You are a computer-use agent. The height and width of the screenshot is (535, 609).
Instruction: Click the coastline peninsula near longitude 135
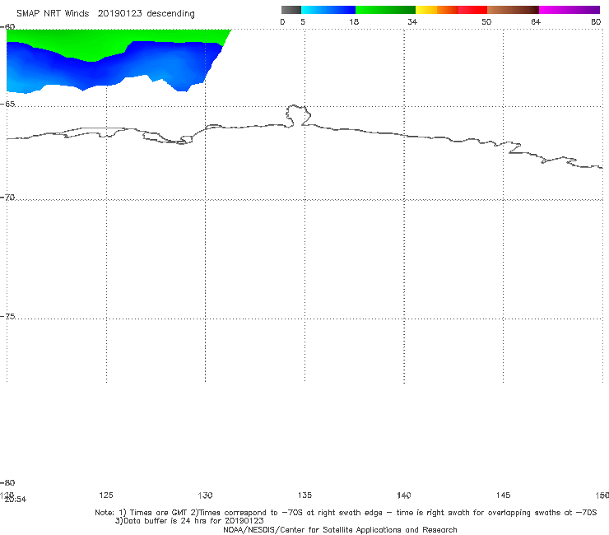tap(298, 115)
